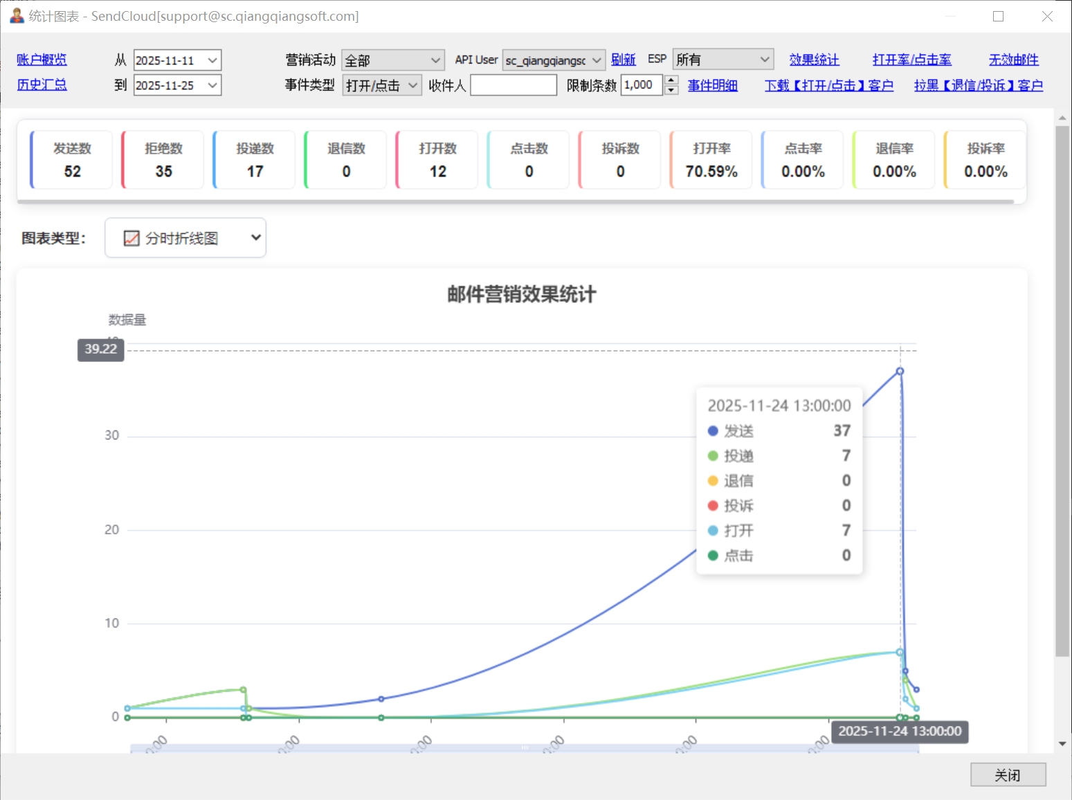Screen dimensions: 1072x800
Task: Open the 事件明细 link
Action: [x=712, y=86]
